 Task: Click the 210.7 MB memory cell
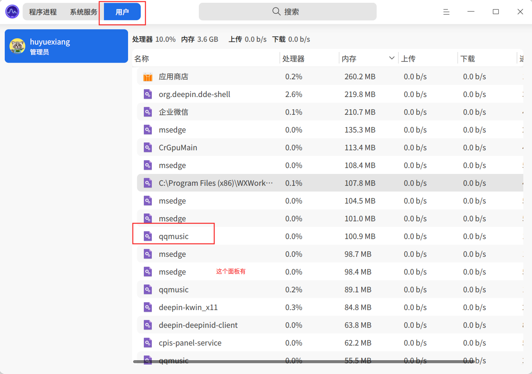[x=360, y=112]
